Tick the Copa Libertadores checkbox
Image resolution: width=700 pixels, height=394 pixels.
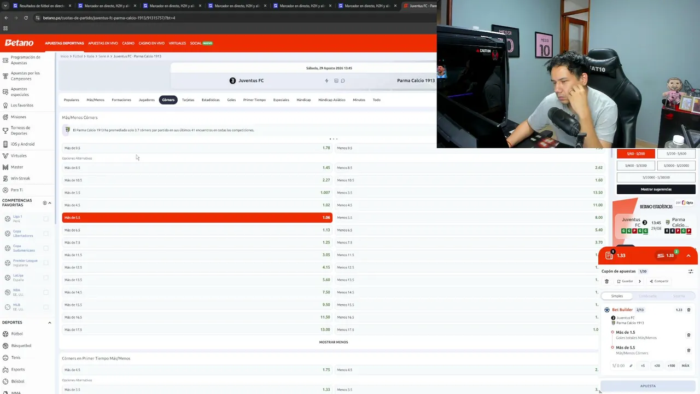[46, 234]
